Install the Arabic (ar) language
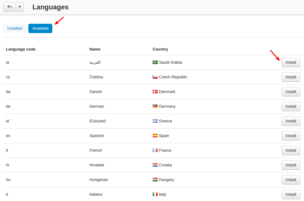The width and height of the screenshot is (304, 201). 291,62
